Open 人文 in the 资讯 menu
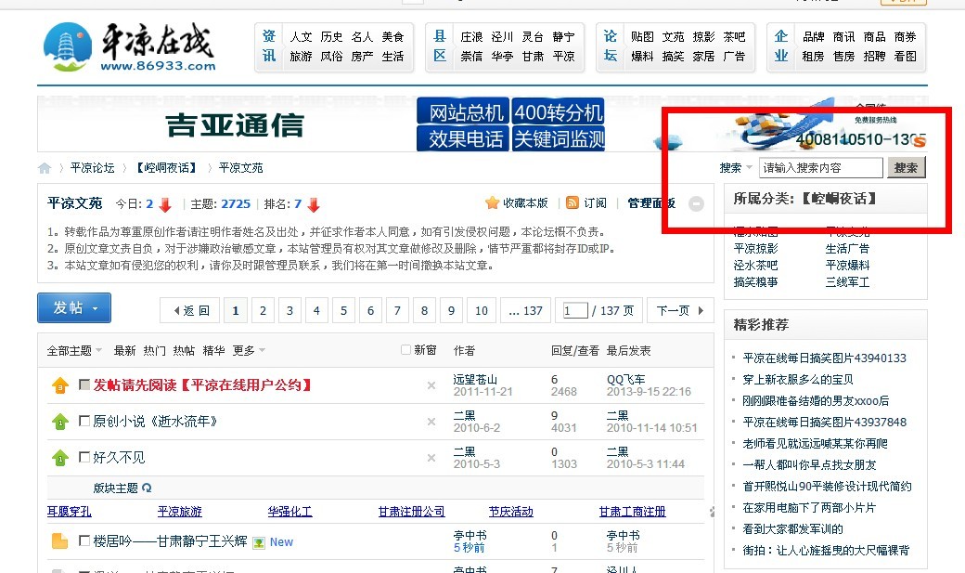 pos(301,37)
